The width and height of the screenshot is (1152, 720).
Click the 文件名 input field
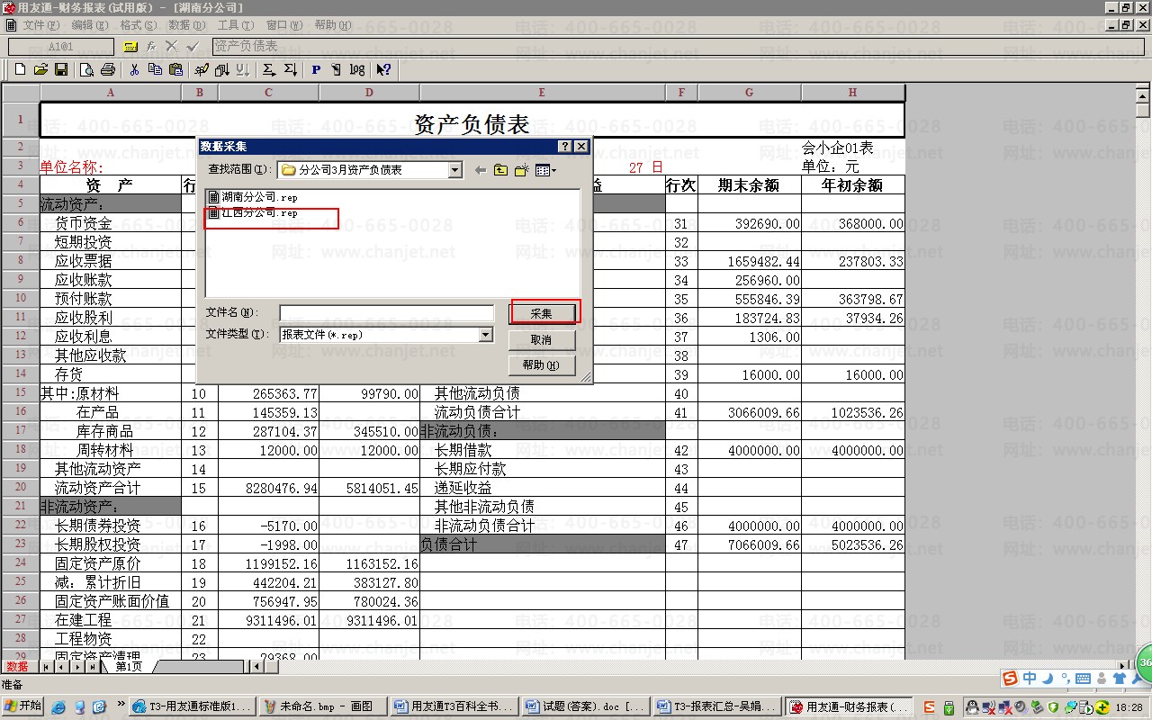pos(386,313)
